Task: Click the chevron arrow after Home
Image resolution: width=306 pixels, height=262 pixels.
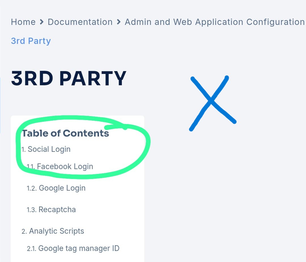Action: tap(42, 22)
